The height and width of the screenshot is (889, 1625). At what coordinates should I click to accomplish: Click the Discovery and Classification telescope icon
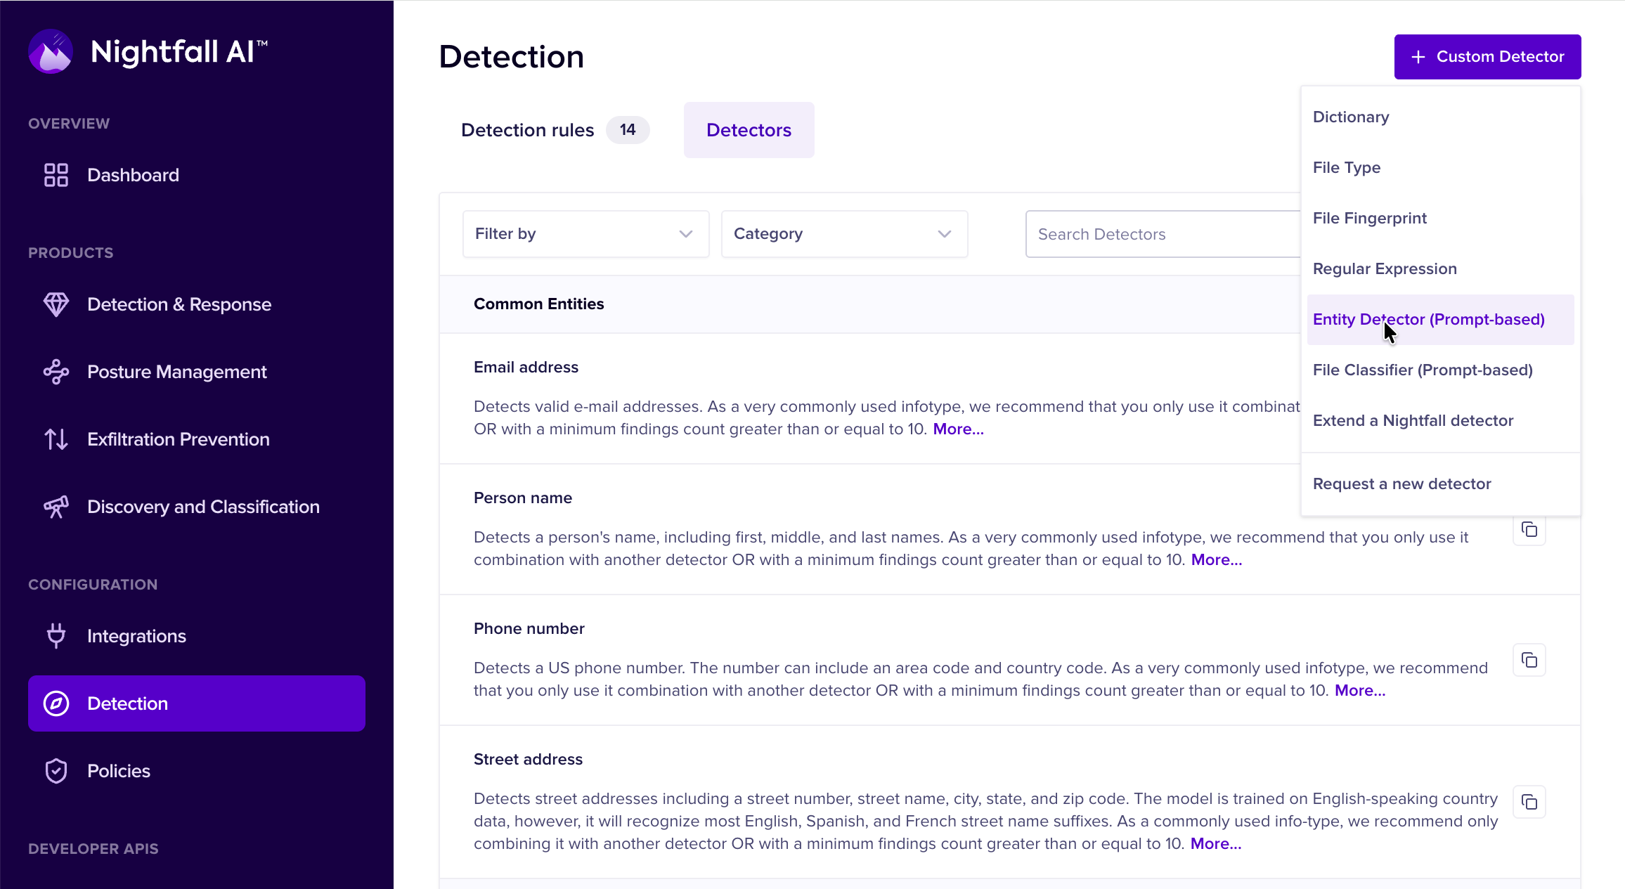tap(56, 507)
